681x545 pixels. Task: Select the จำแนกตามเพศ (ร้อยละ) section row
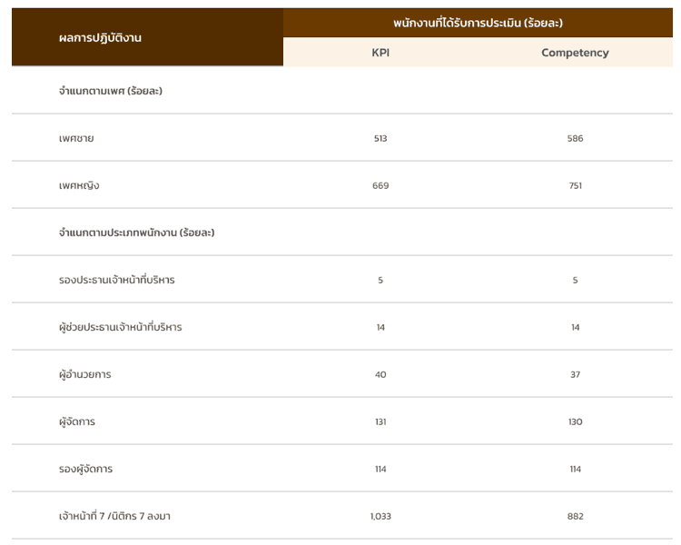coord(342,91)
